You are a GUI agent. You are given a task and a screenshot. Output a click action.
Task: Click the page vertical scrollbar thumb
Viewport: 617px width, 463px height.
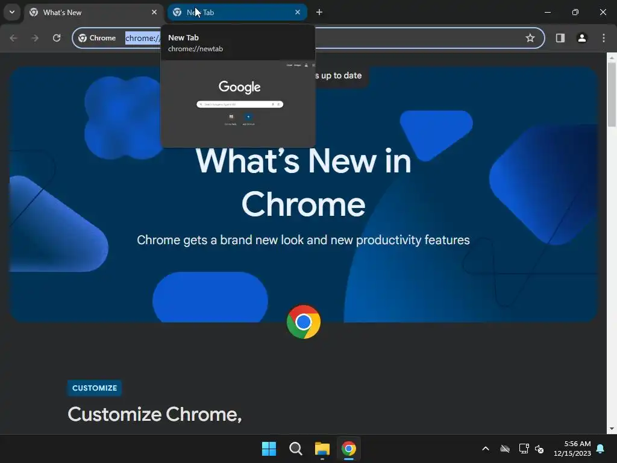point(612,95)
